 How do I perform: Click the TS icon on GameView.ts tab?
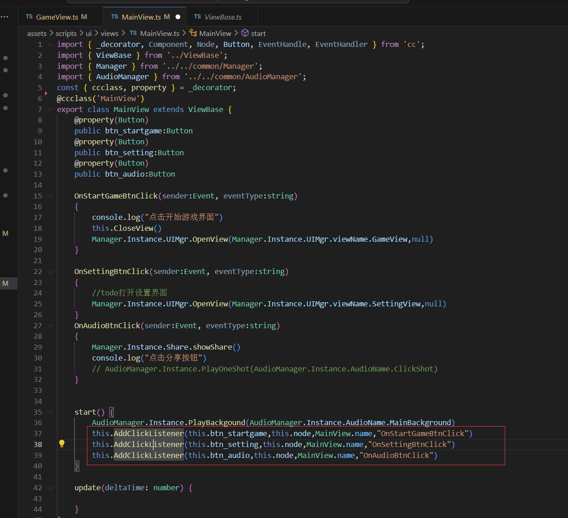29,17
